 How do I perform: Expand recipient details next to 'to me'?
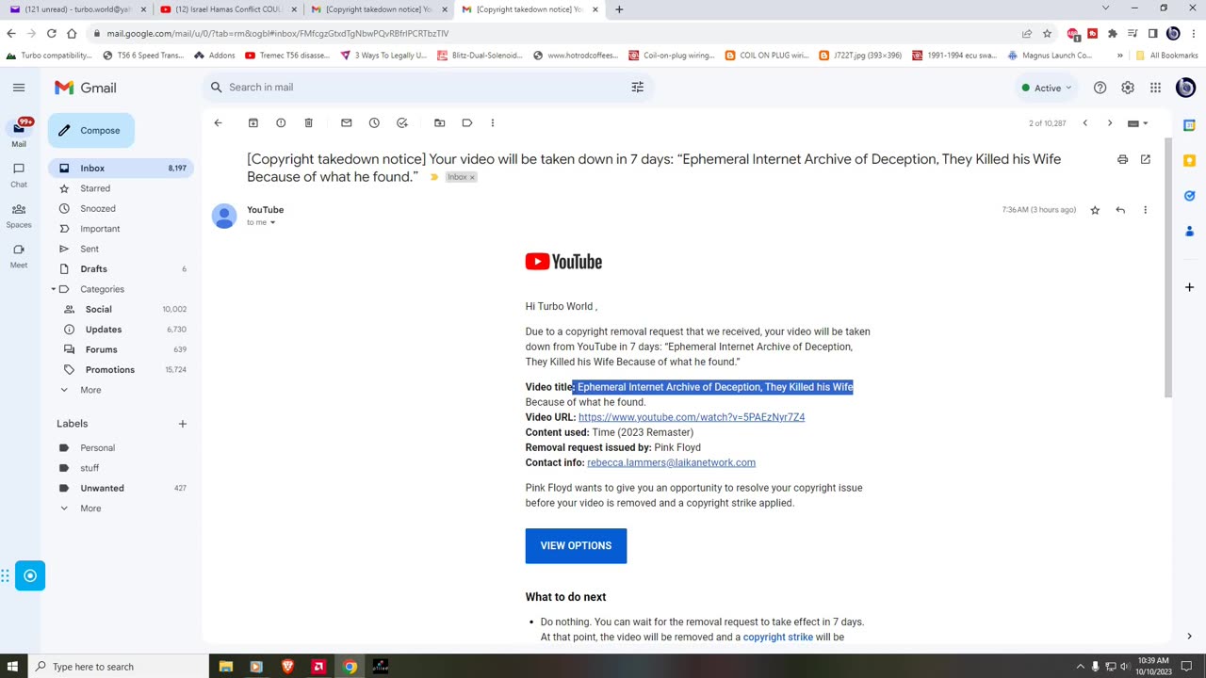pyautogui.click(x=273, y=223)
